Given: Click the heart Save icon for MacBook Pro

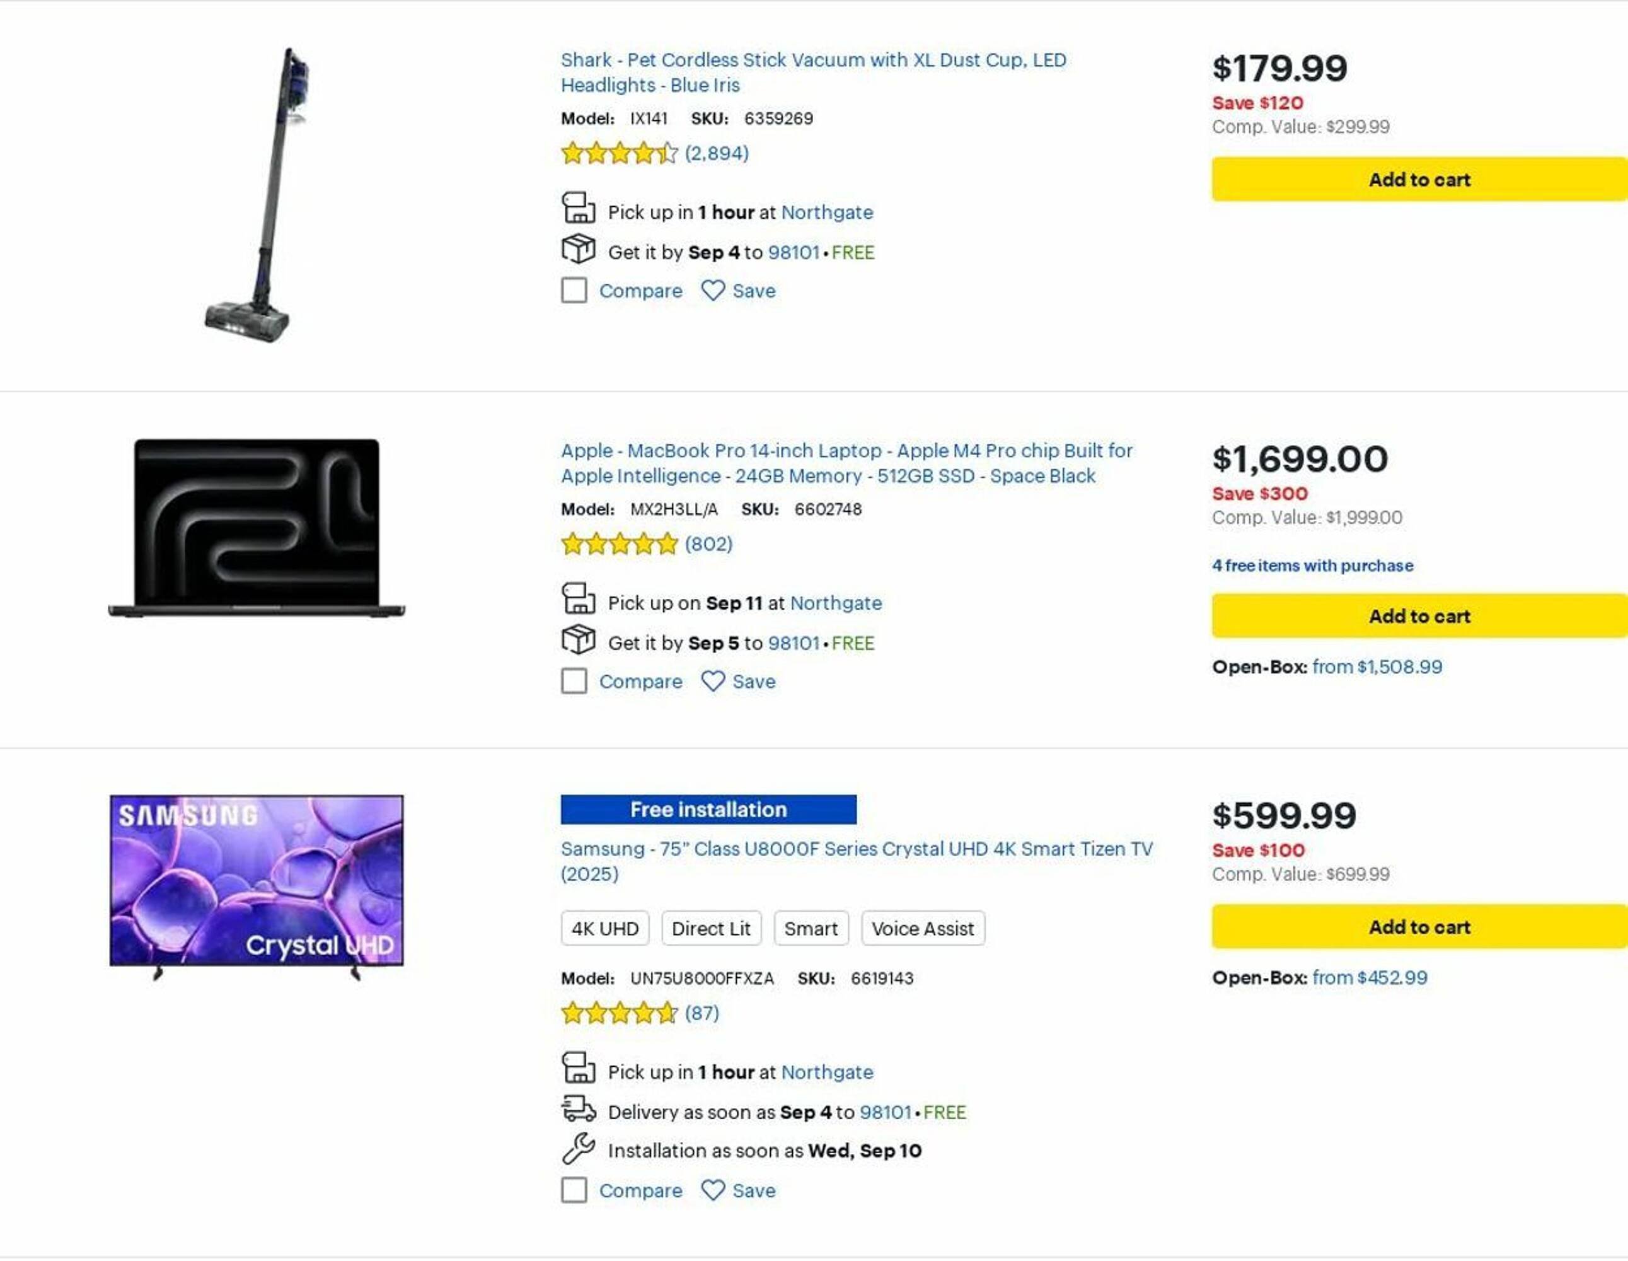Looking at the screenshot, I should tap(713, 681).
